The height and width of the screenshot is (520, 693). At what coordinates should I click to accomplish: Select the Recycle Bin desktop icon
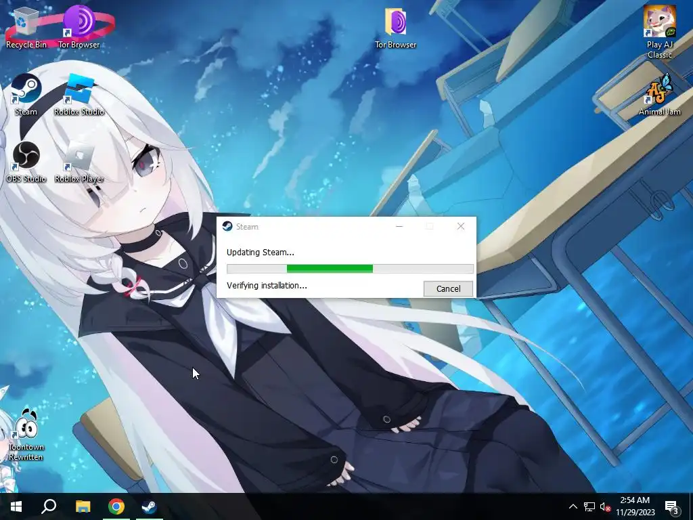point(26,27)
